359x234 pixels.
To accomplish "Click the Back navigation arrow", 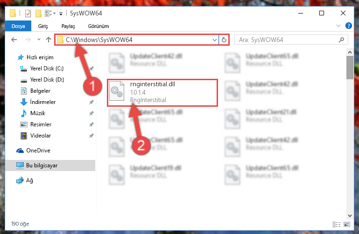I will [x=14, y=40].
